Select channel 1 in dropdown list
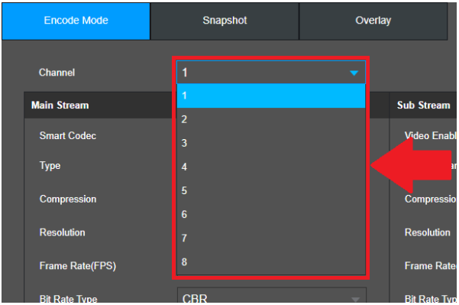Screen dimensions: 459x305 pos(271,96)
